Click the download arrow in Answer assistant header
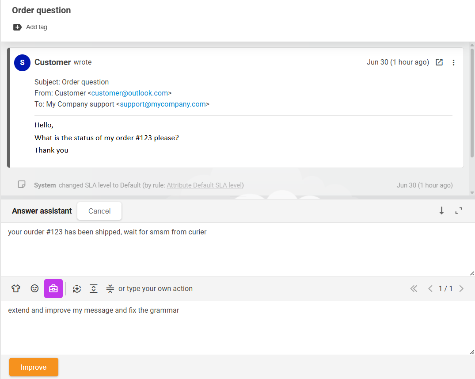Screen dimensions: 475x379 (x=441, y=211)
